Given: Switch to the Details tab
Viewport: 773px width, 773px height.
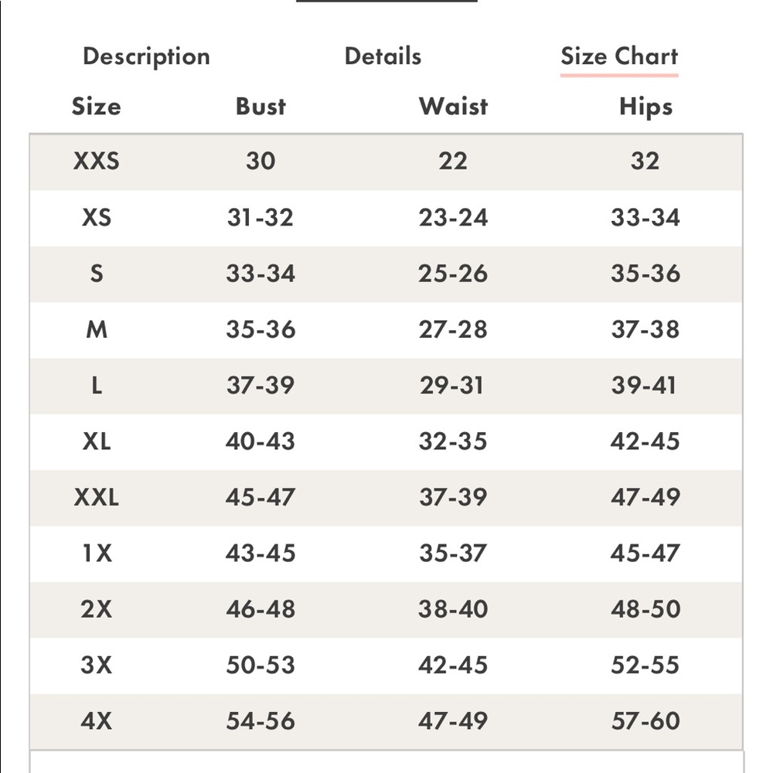Looking at the screenshot, I should click(x=383, y=56).
